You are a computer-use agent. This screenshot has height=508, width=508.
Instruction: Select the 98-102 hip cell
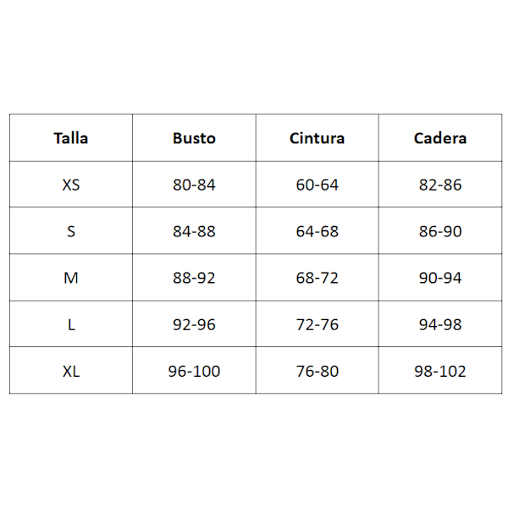440,371
